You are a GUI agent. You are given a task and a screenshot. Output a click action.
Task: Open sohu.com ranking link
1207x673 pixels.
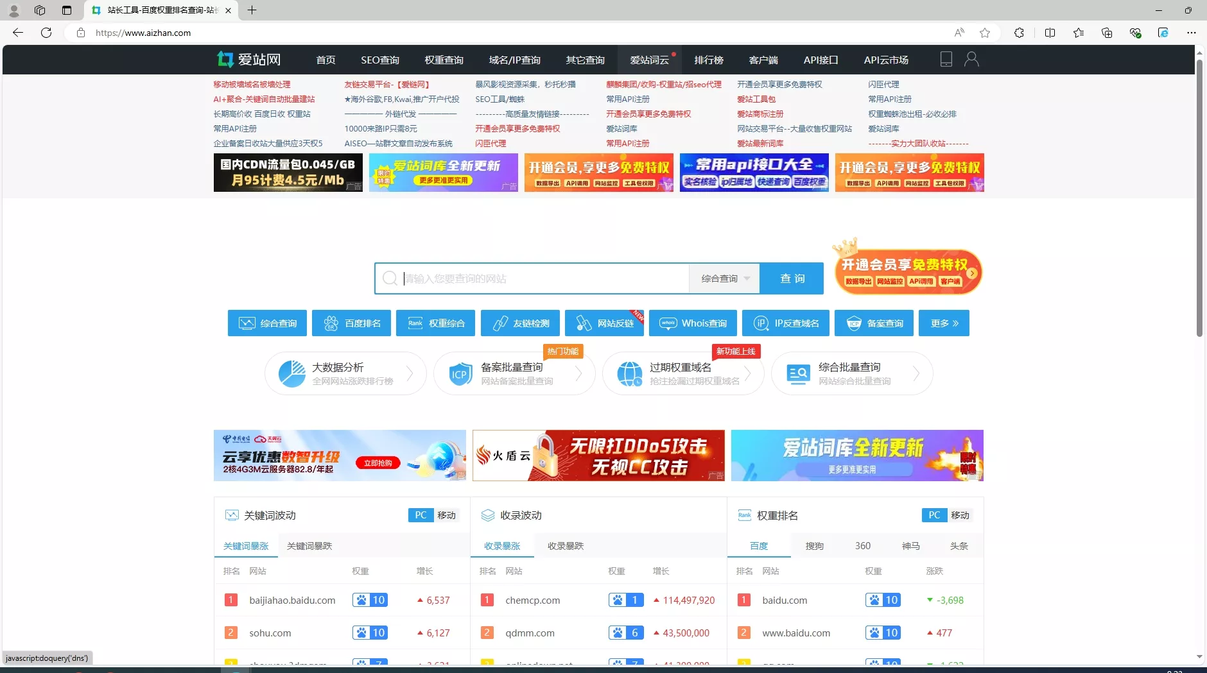pyautogui.click(x=270, y=633)
